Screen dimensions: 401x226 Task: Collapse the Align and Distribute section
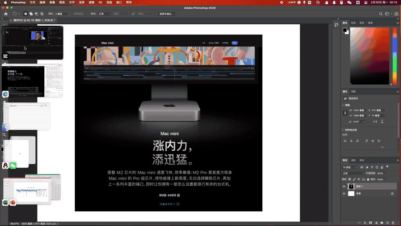click(x=343, y=130)
